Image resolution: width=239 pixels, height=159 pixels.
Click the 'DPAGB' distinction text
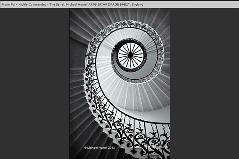113,4
